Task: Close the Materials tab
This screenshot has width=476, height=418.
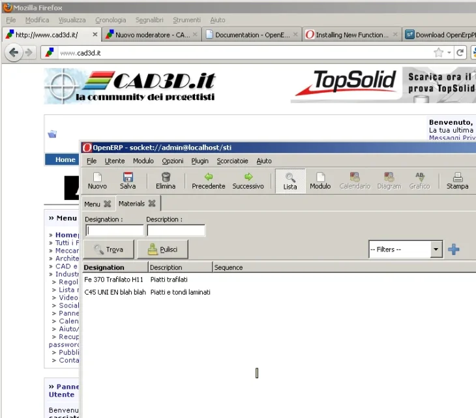Action: pyautogui.click(x=152, y=204)
